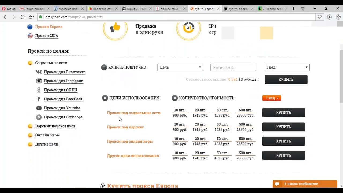343x193 pixels.
Task: Open Социальные сети category
Action: (x=51, y=63)
